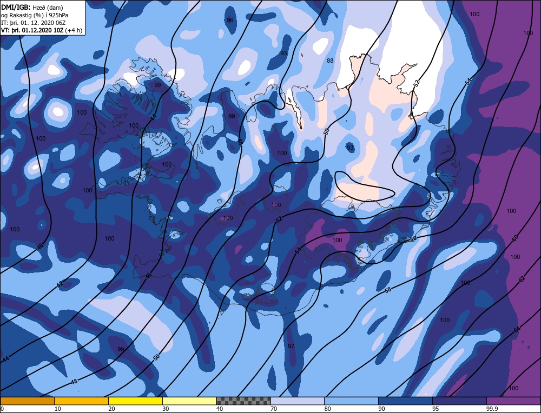Click the 'og Rakastig (%) í 925hPa' line
541x413 pixels.
pyautogui.click(x=35, y=15)
